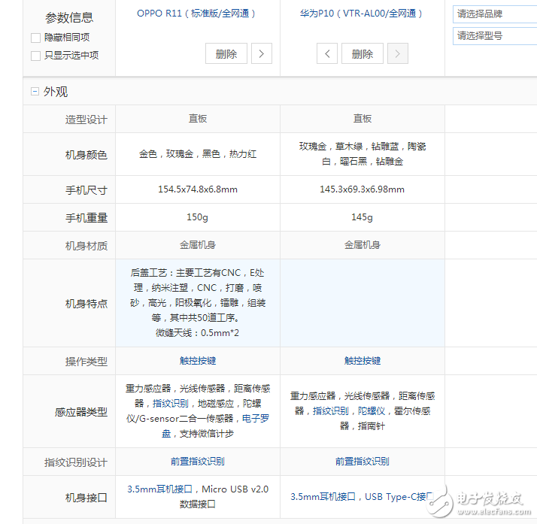
Task: Click left arrow beside 华为P10 删除 button
Action: (x=326, y=53)
